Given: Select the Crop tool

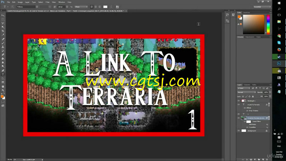Looking at the screenshot, I should [3, 31].
